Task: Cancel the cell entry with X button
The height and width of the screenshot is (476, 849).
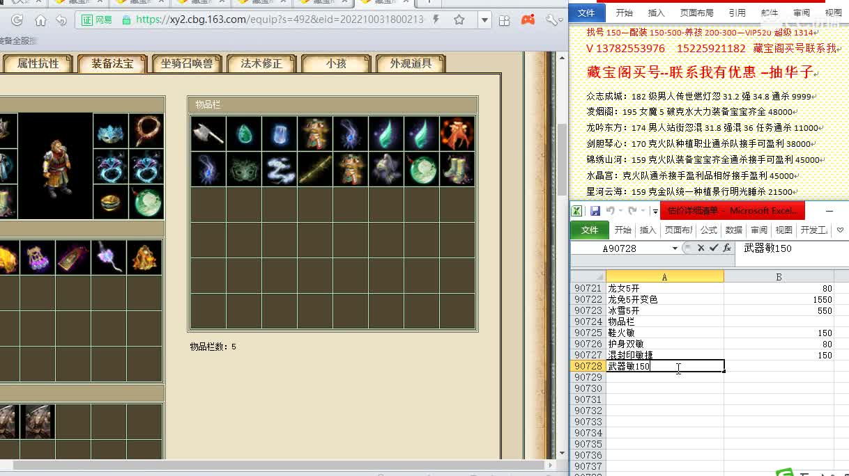Action: [701, 248]
